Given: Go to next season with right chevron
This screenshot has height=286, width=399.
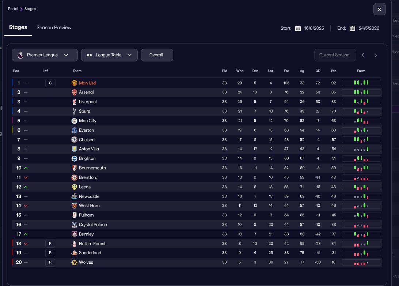Looking at the screenshot, I should (376, 55).
